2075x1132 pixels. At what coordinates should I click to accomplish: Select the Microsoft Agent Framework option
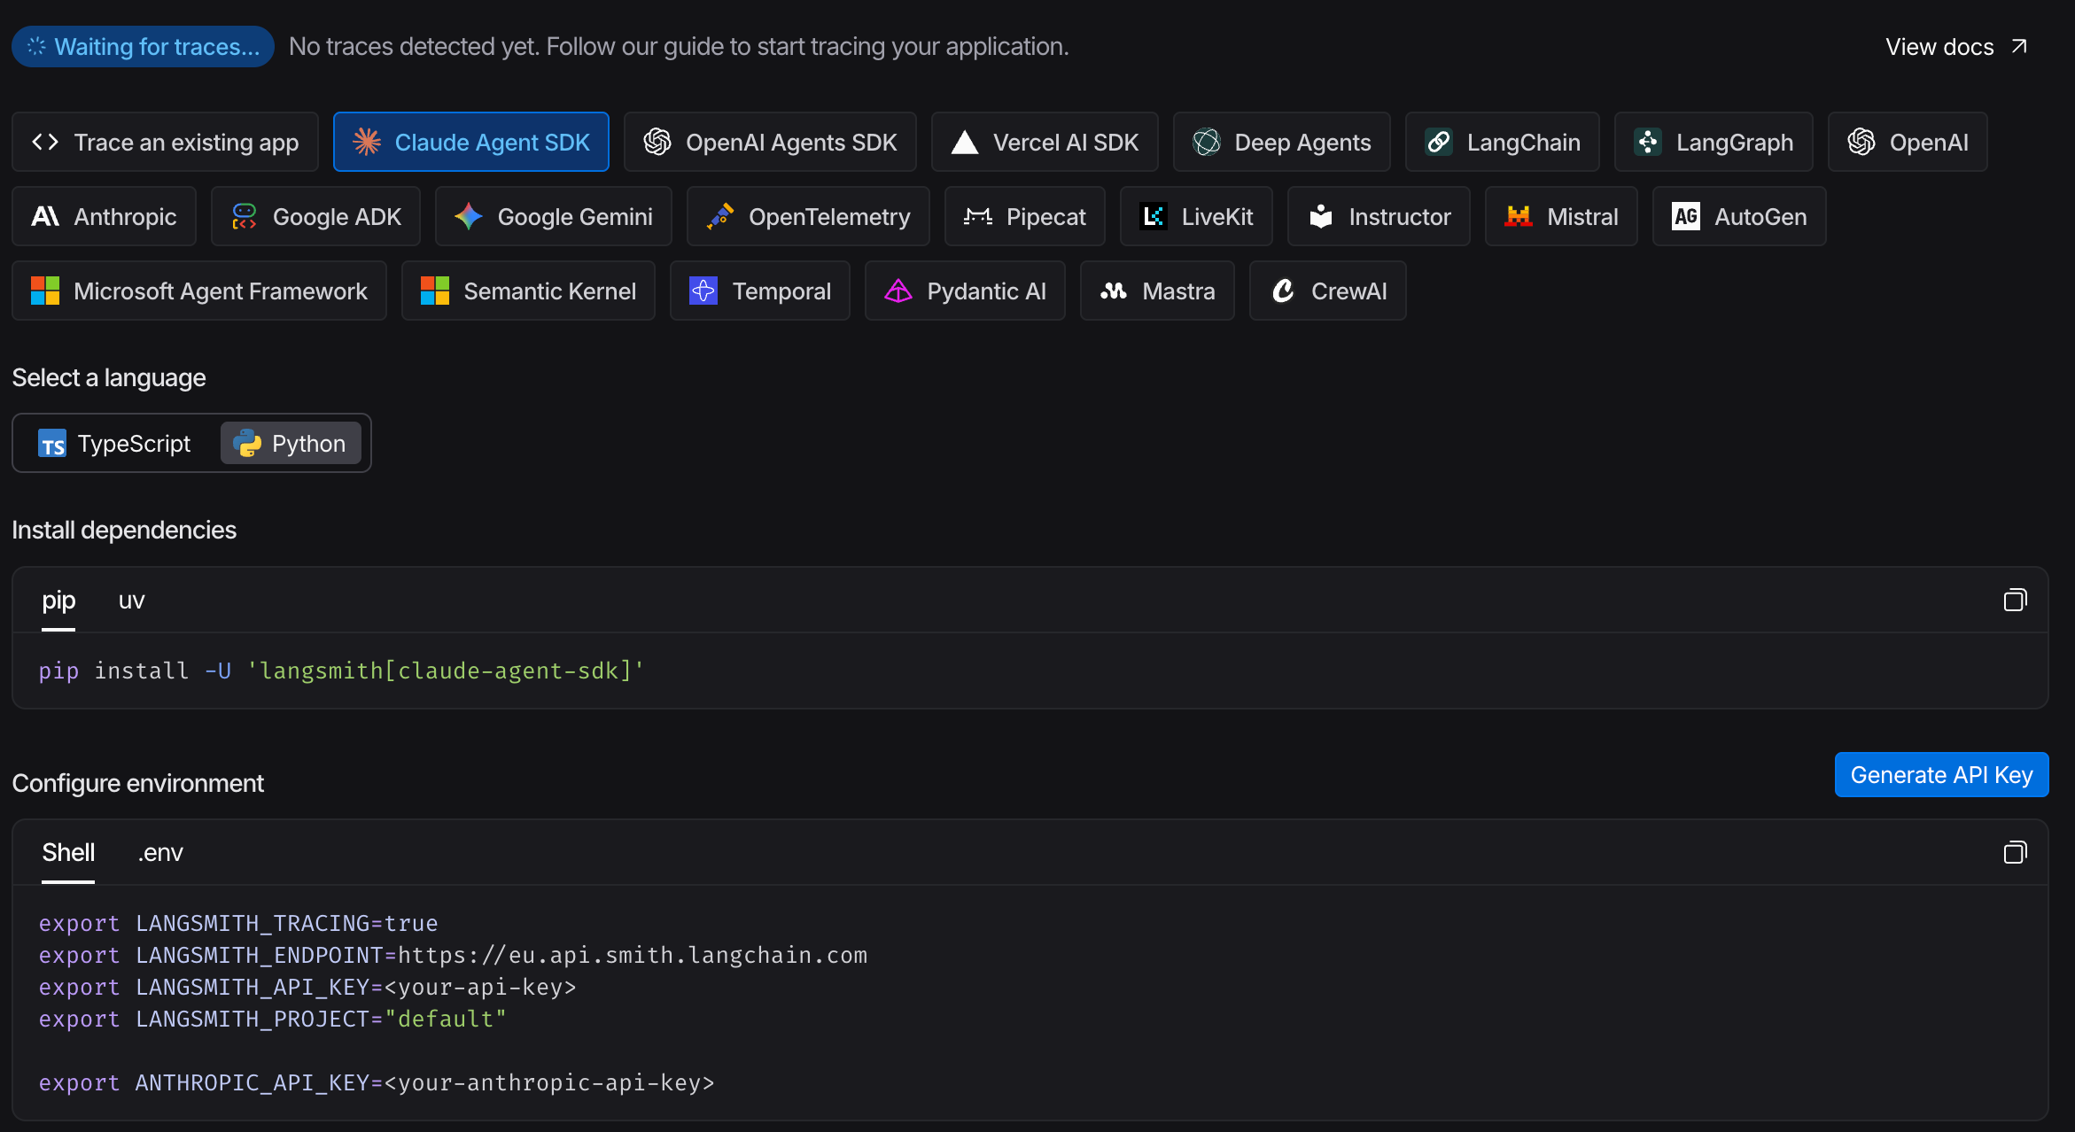click(198, 291)
